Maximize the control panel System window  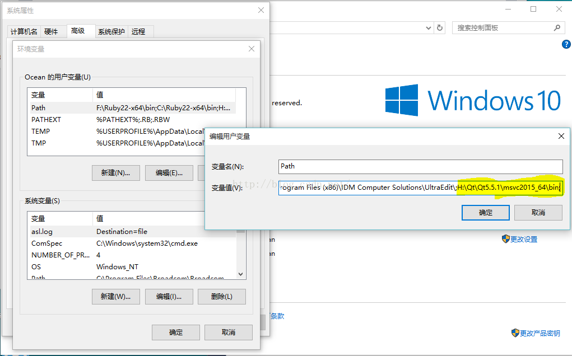coord(533,9)
